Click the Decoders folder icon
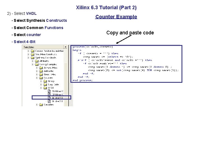Viewport: 202px width, 151px height. tap(41, 105)
